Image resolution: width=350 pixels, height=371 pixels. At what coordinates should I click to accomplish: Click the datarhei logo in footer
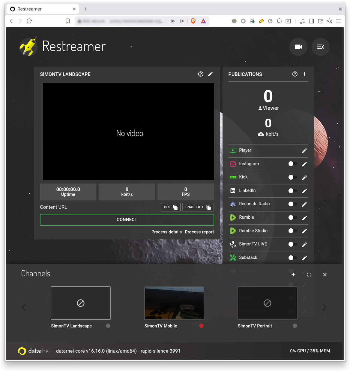coord(34,351)
